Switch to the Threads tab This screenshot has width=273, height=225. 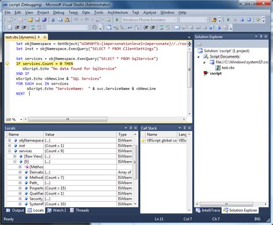[x=79, y=211]
